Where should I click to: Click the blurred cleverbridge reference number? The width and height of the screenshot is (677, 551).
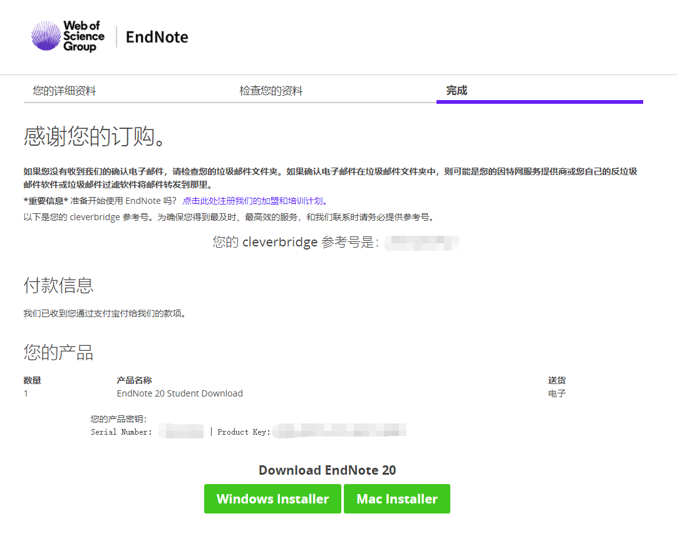point(421,243)
